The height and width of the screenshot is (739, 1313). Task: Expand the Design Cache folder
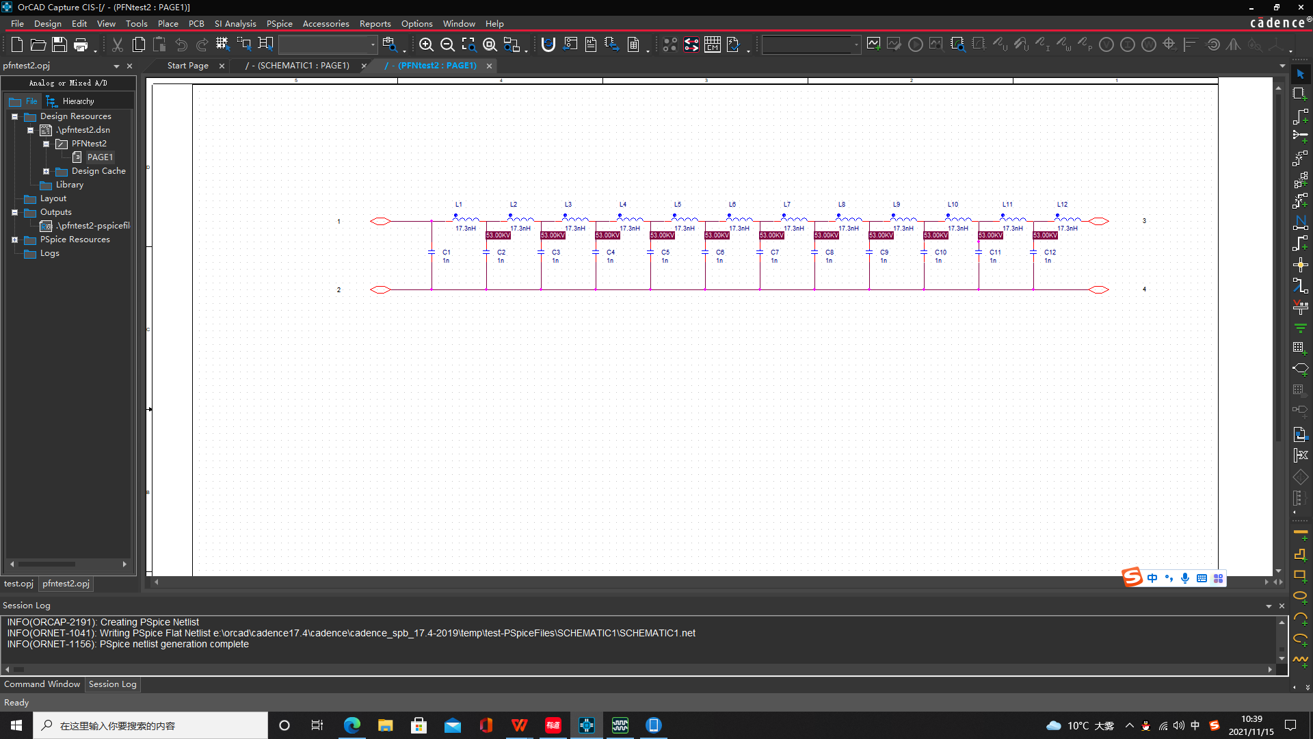(x=47, y=171)
